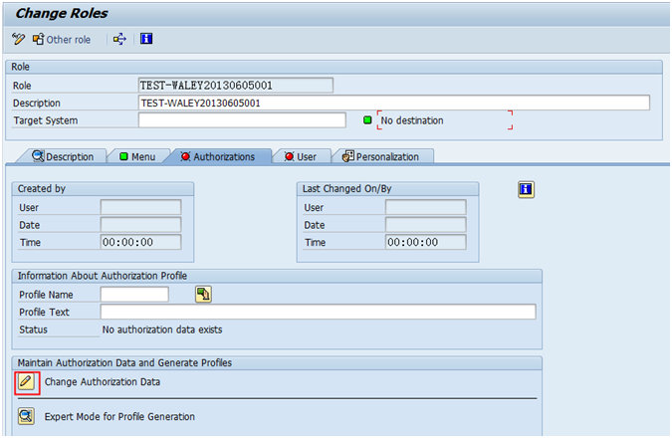This screenshot has width=672, height=438.
Task: Click the Profile Name input field
Action: (134, 295)
